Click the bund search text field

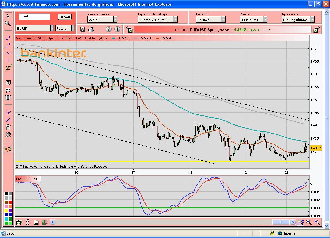34,16
